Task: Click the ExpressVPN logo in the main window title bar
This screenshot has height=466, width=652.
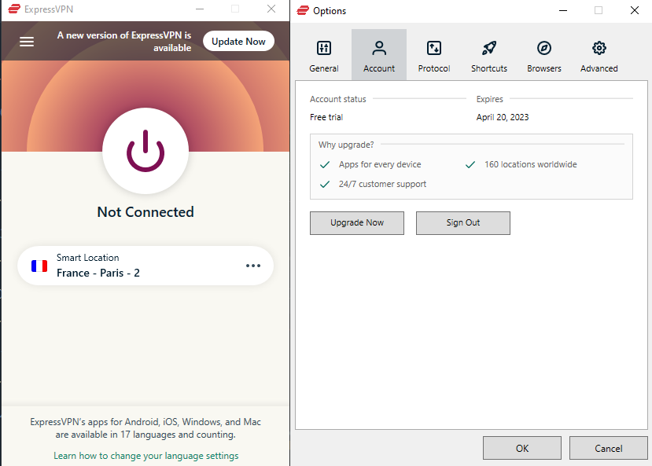Action: [13, 9]
